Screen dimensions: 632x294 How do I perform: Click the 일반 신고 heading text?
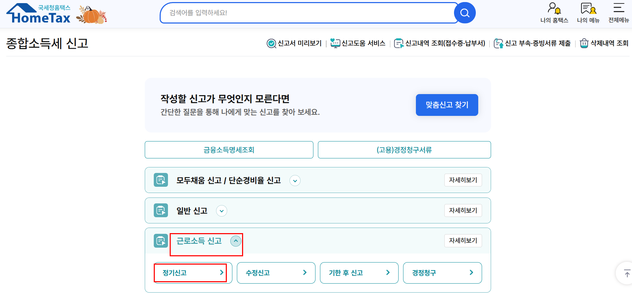click(192, 211)
